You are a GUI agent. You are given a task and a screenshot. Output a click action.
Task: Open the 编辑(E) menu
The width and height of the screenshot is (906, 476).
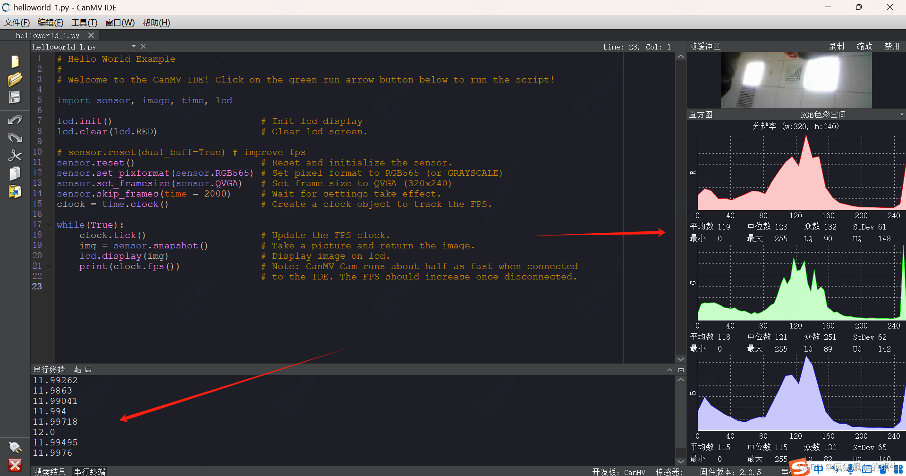[51, 23]
